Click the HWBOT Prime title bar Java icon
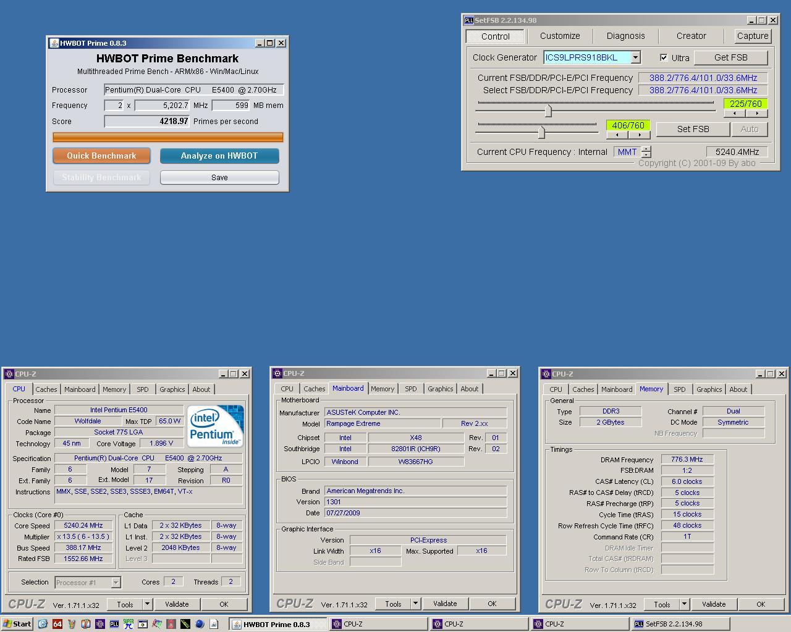The width and height of the screenshot is (791, 632). [x=54, y=43]
